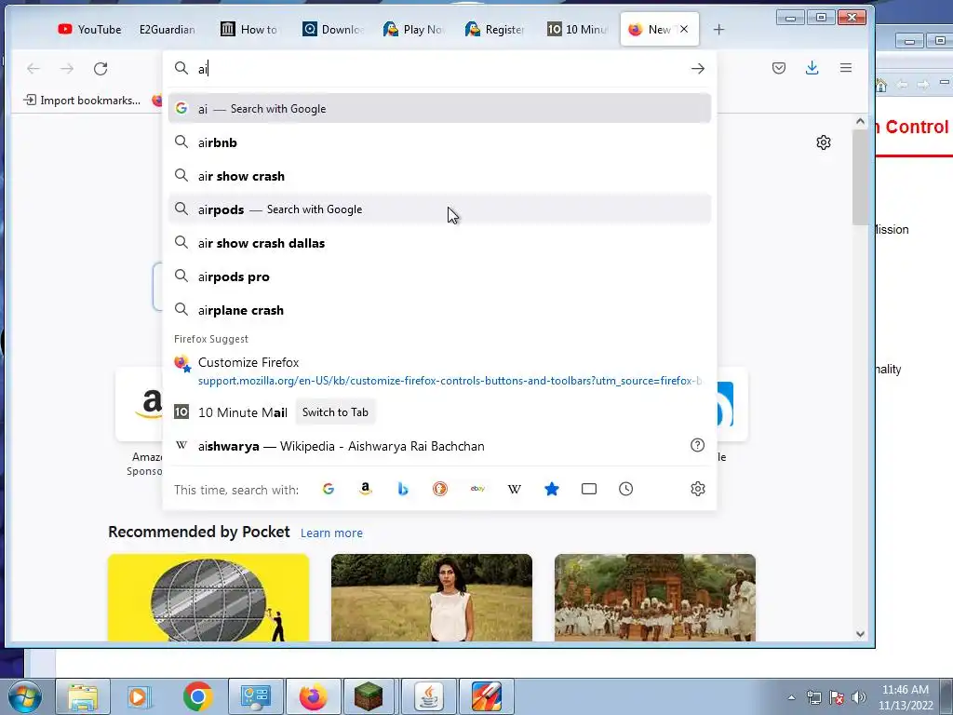The width and height of the screenshot is (953, 715).
Task: Open the rocket app taskbar icon
Action: click(x=486, y=696)
